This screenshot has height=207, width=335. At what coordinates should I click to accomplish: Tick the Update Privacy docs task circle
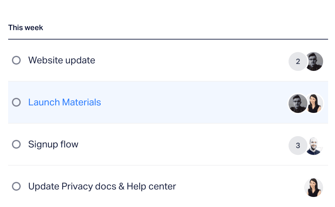click(x=16, y=186)
